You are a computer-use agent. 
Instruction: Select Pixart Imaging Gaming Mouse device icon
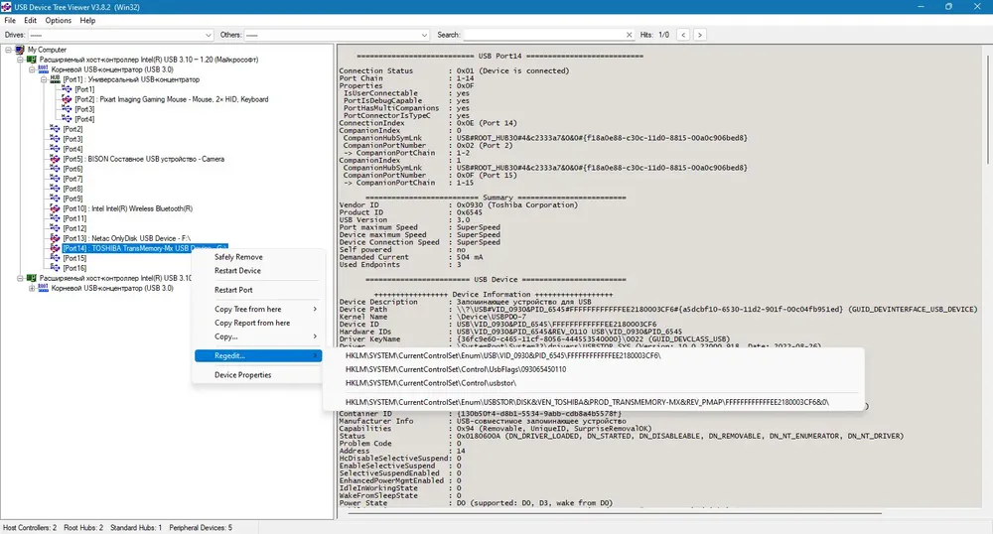point(67,99)
